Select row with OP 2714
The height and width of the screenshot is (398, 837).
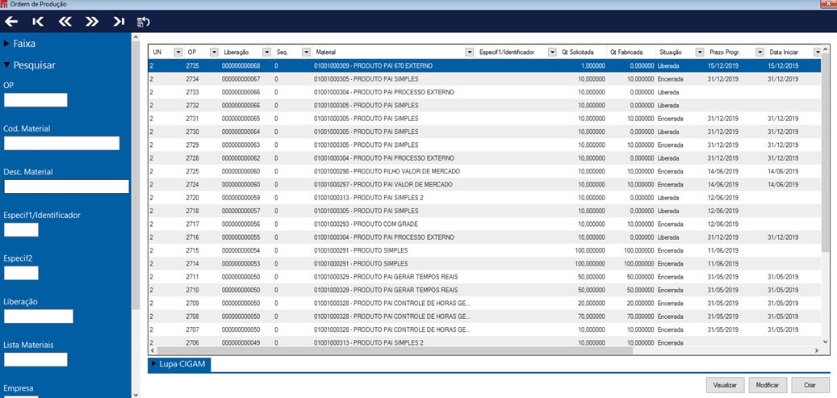485,263
